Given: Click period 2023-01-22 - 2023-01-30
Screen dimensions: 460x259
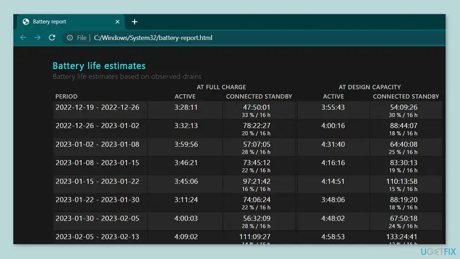Looking at the screenshot, I should tap(97, 200).
